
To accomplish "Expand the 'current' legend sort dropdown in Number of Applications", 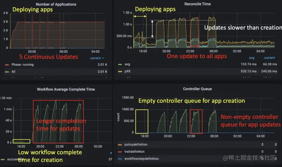I will 97,58.
